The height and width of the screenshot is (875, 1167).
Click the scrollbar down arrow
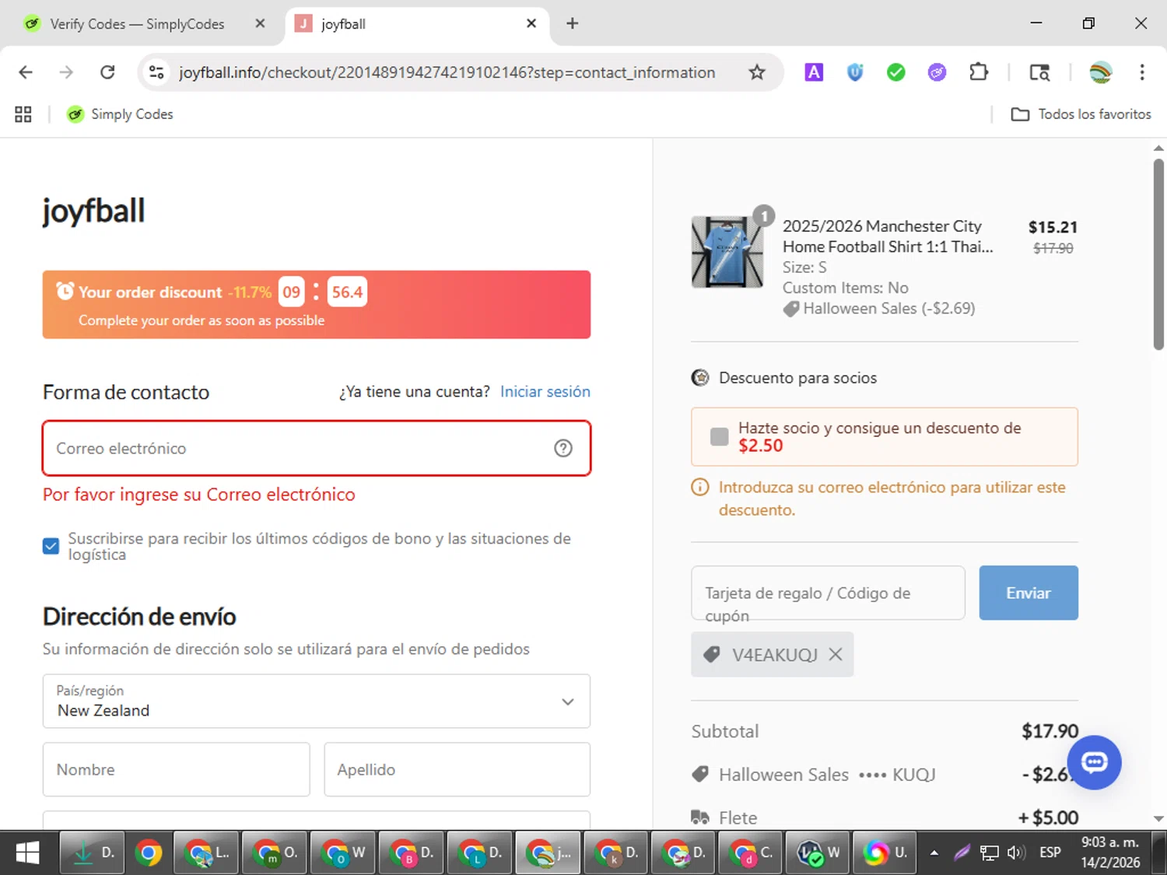point(1158,818)
